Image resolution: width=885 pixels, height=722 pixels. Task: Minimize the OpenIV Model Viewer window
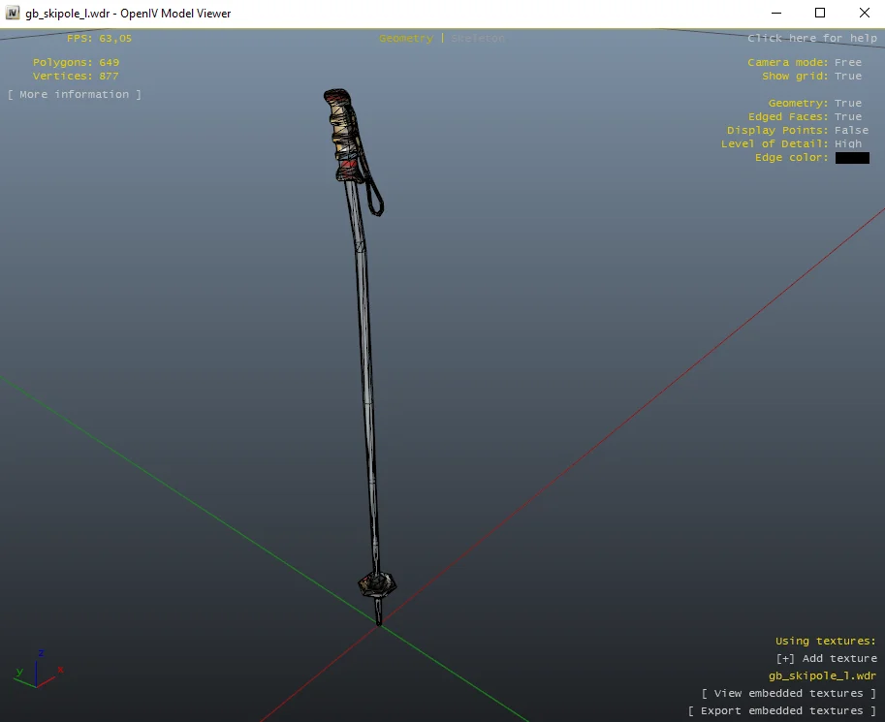coord(775,14)
